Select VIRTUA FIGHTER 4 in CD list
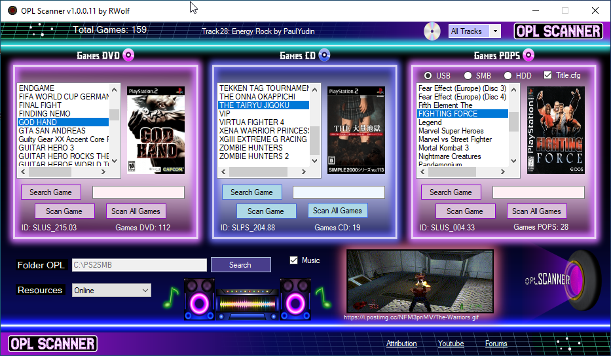The image size is (611, 356). click(251, 122)
